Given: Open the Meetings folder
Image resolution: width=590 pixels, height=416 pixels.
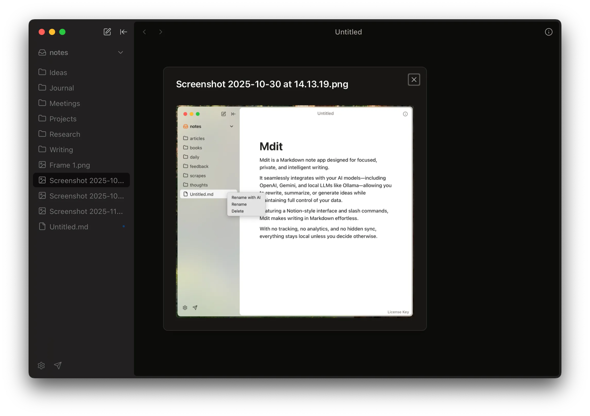Looking at the screenshot, I should (x=65, y=103).
